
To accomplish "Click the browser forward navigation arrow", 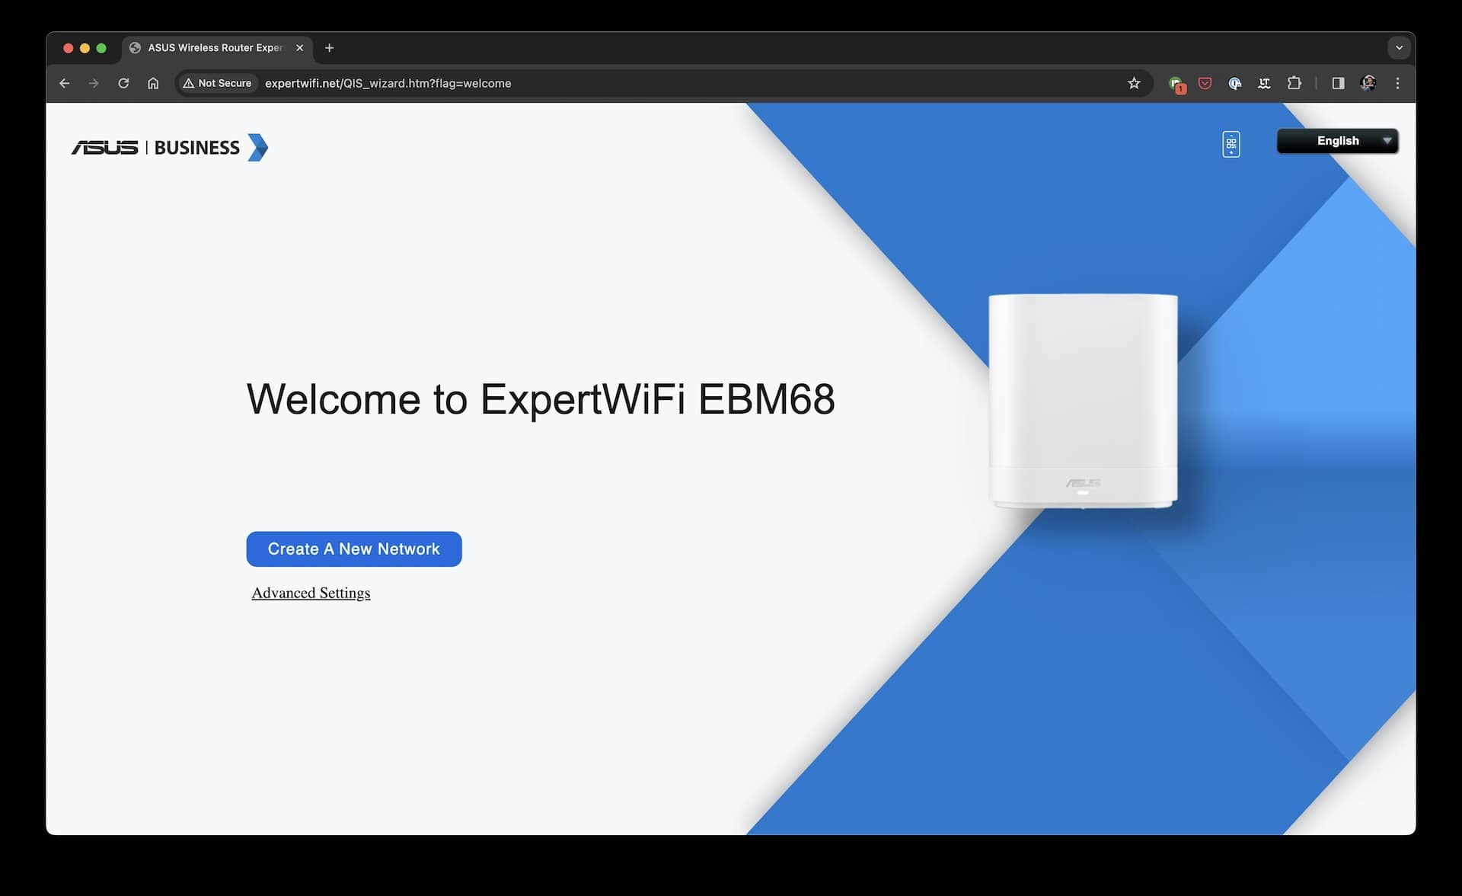I will [x=93, y=82].
